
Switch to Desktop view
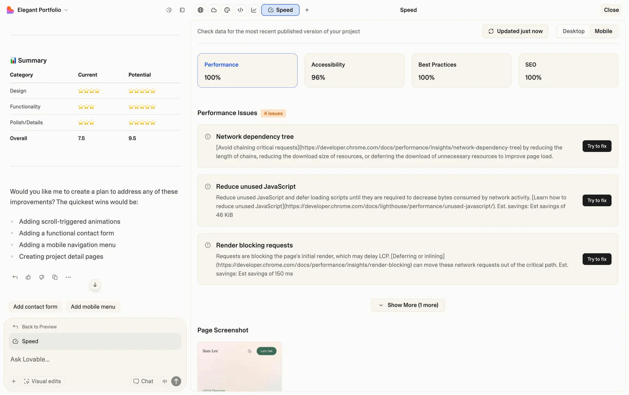click(573, 31)
